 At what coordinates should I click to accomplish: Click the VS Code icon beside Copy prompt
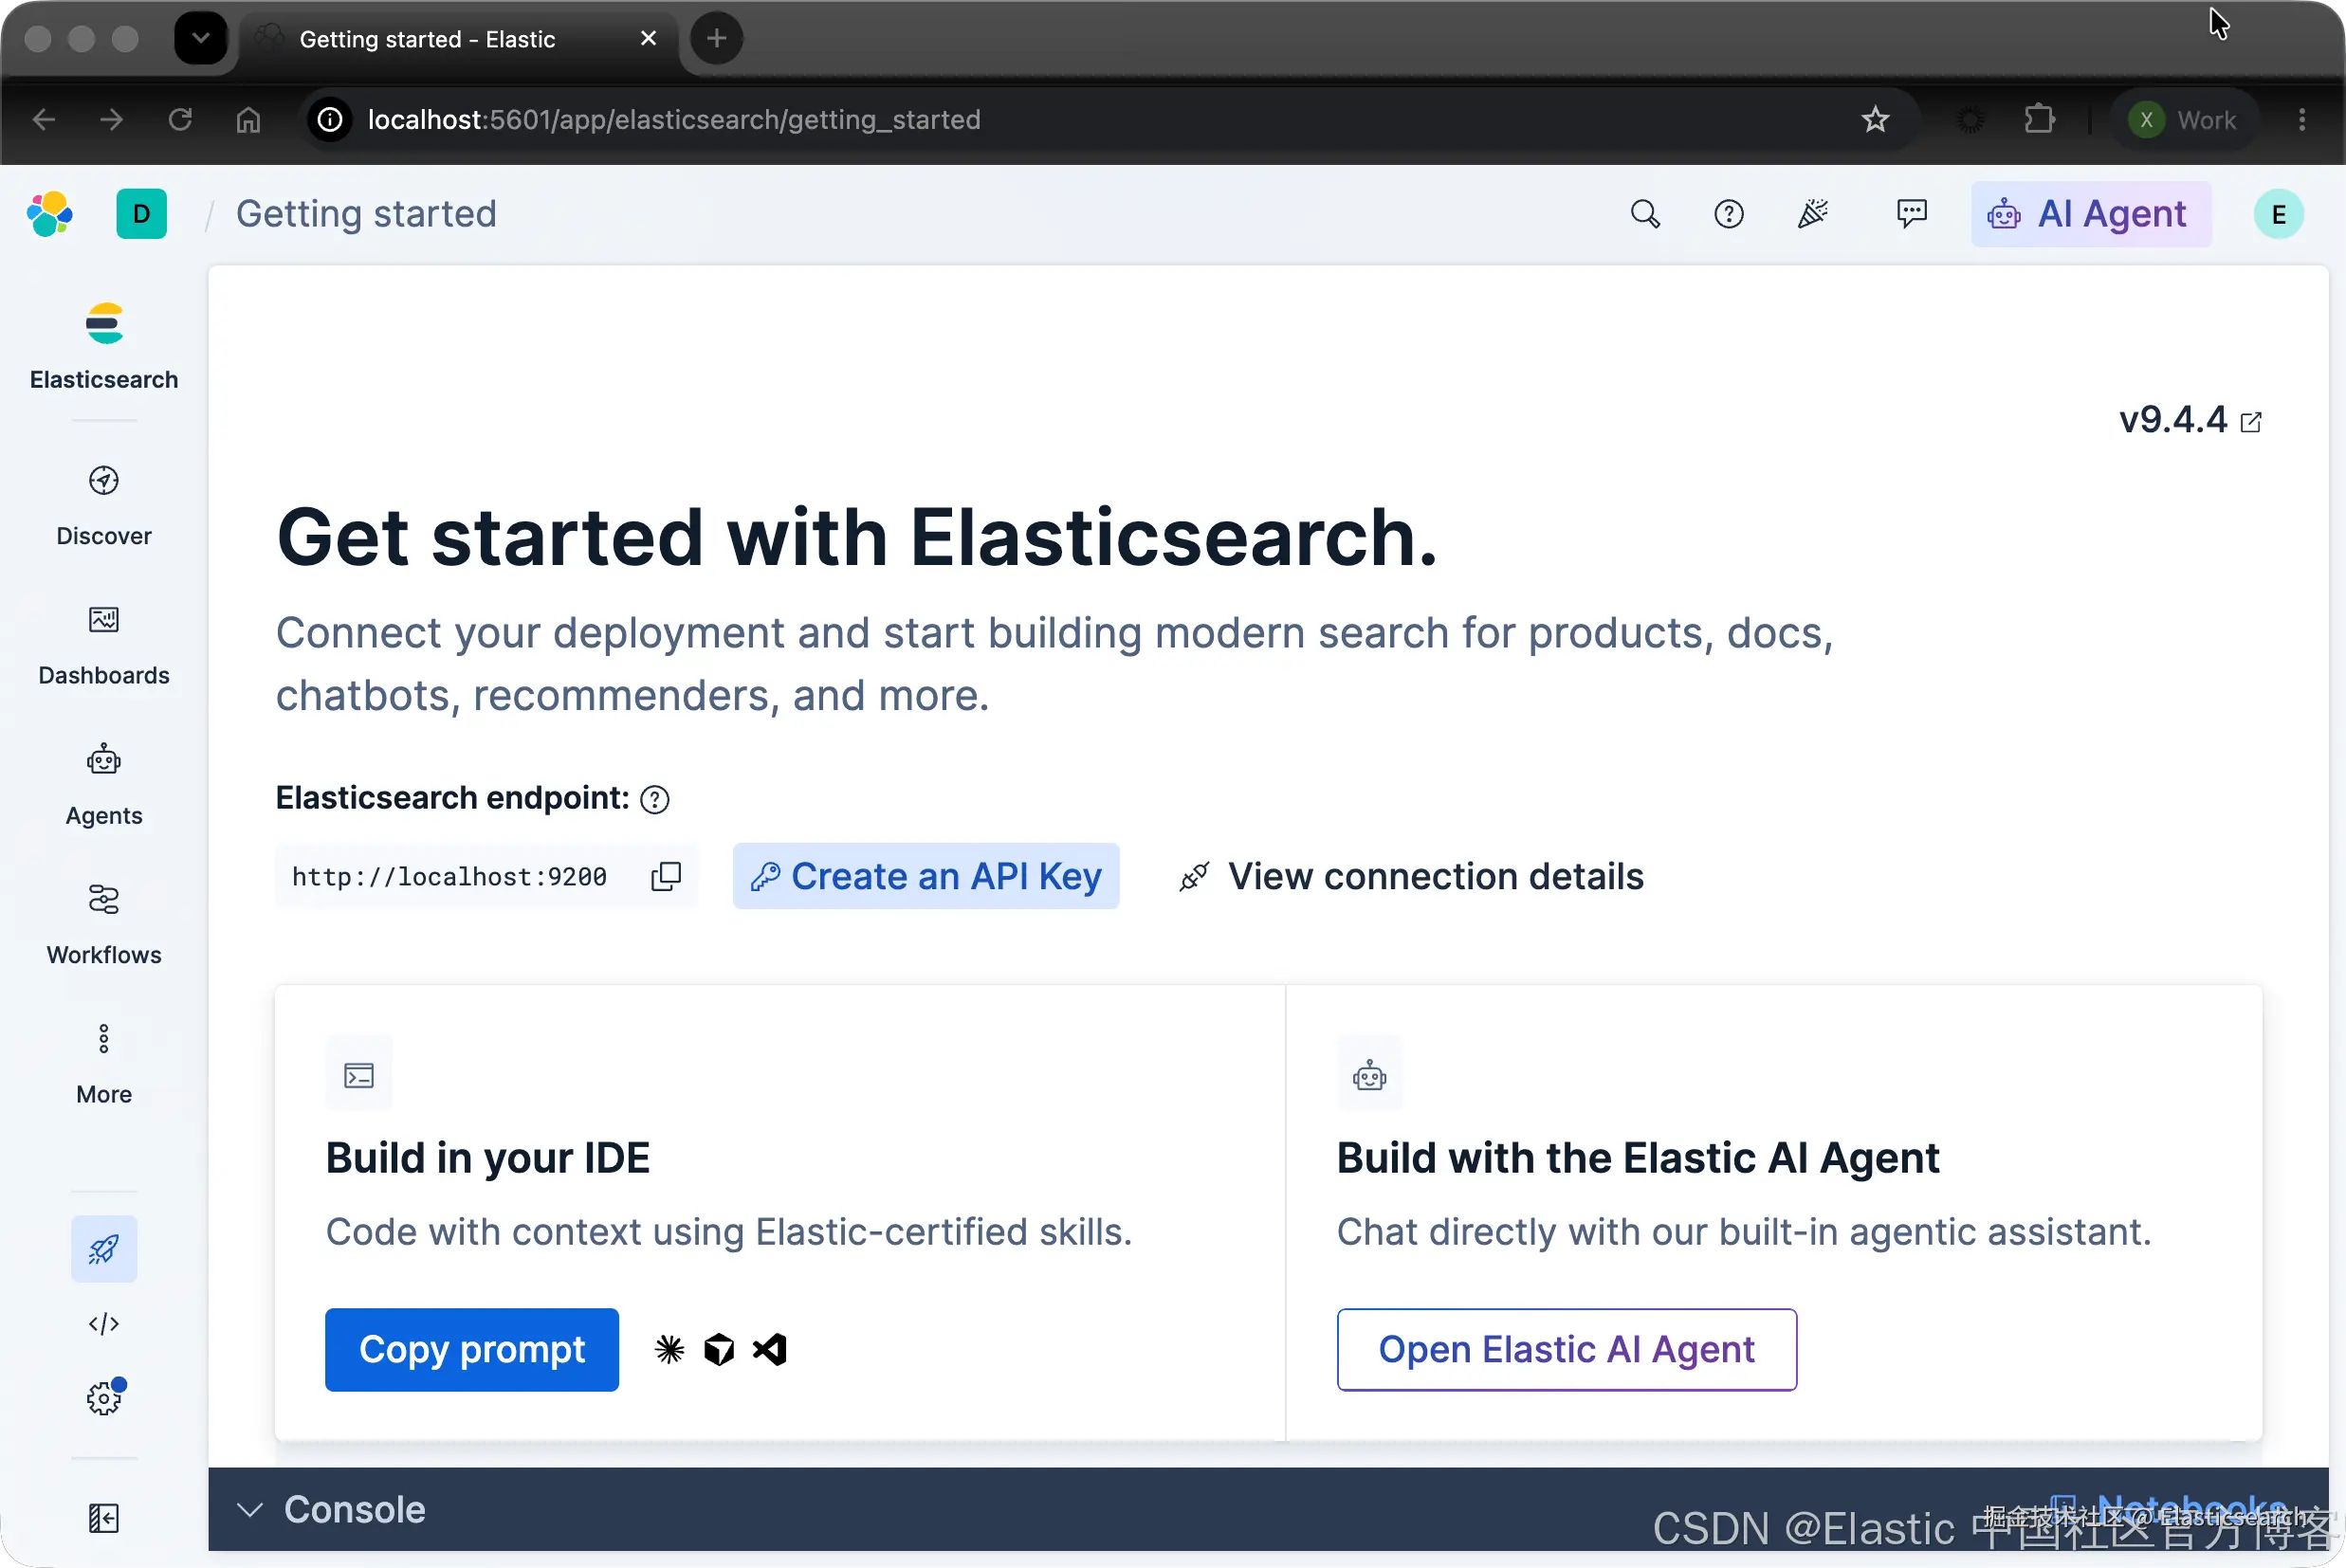coord(769,1349)
